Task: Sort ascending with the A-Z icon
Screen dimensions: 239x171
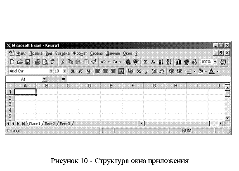Action: [161, 62]
